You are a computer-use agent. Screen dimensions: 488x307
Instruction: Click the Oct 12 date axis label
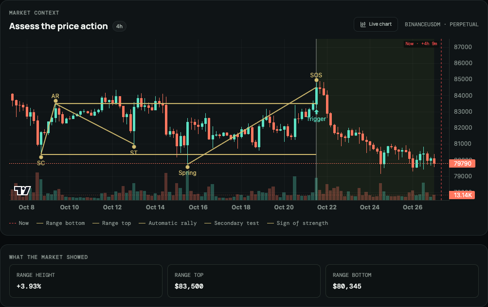112,207
